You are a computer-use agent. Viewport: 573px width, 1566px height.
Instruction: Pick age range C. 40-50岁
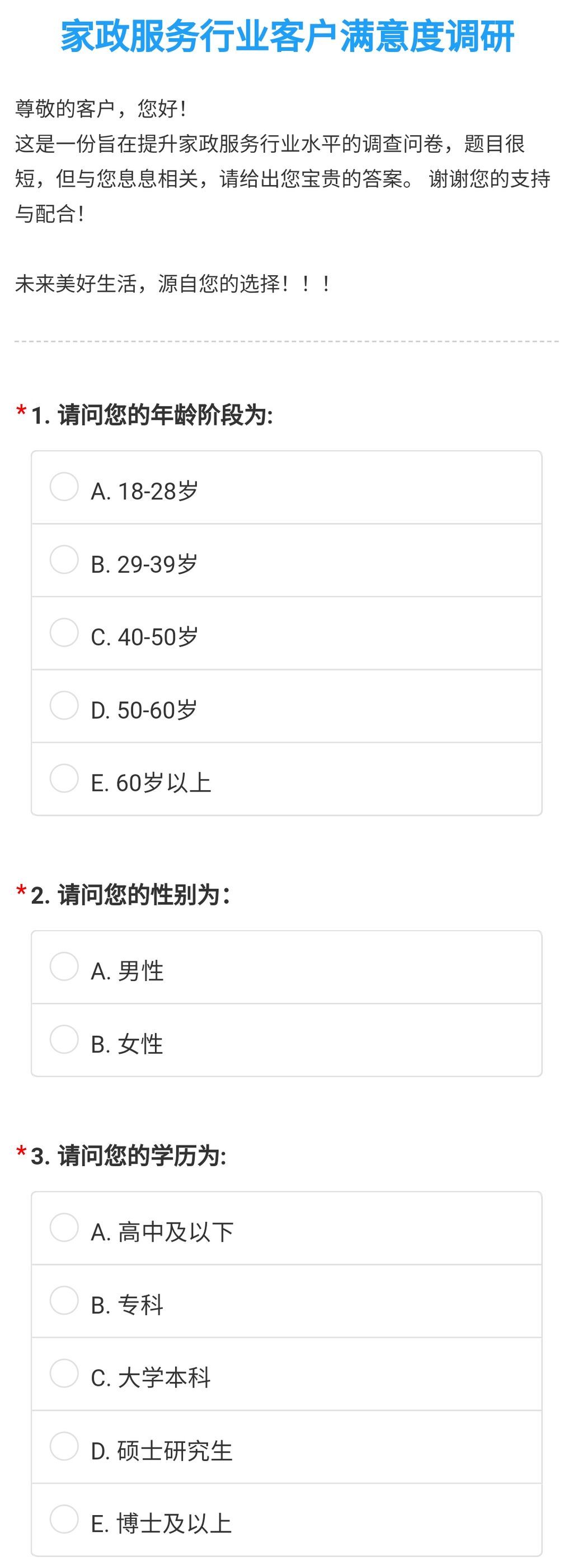(x=64, y=633)
